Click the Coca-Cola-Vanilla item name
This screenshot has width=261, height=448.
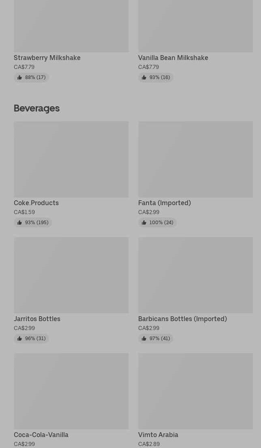(41, 435)
